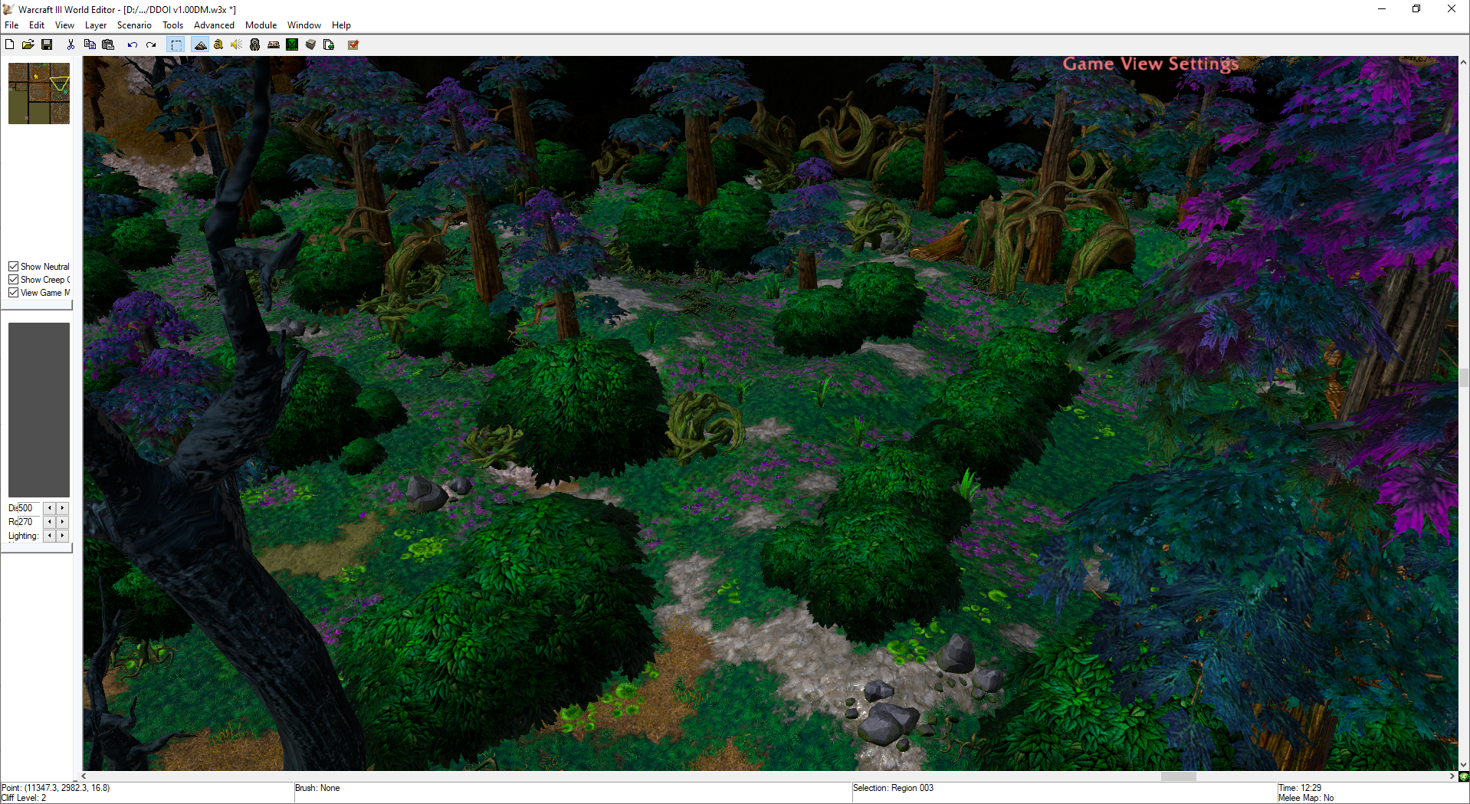Click the green status icon in the corner
The width and height of the screenshot is (1470, 804).
coord(1464,776)
